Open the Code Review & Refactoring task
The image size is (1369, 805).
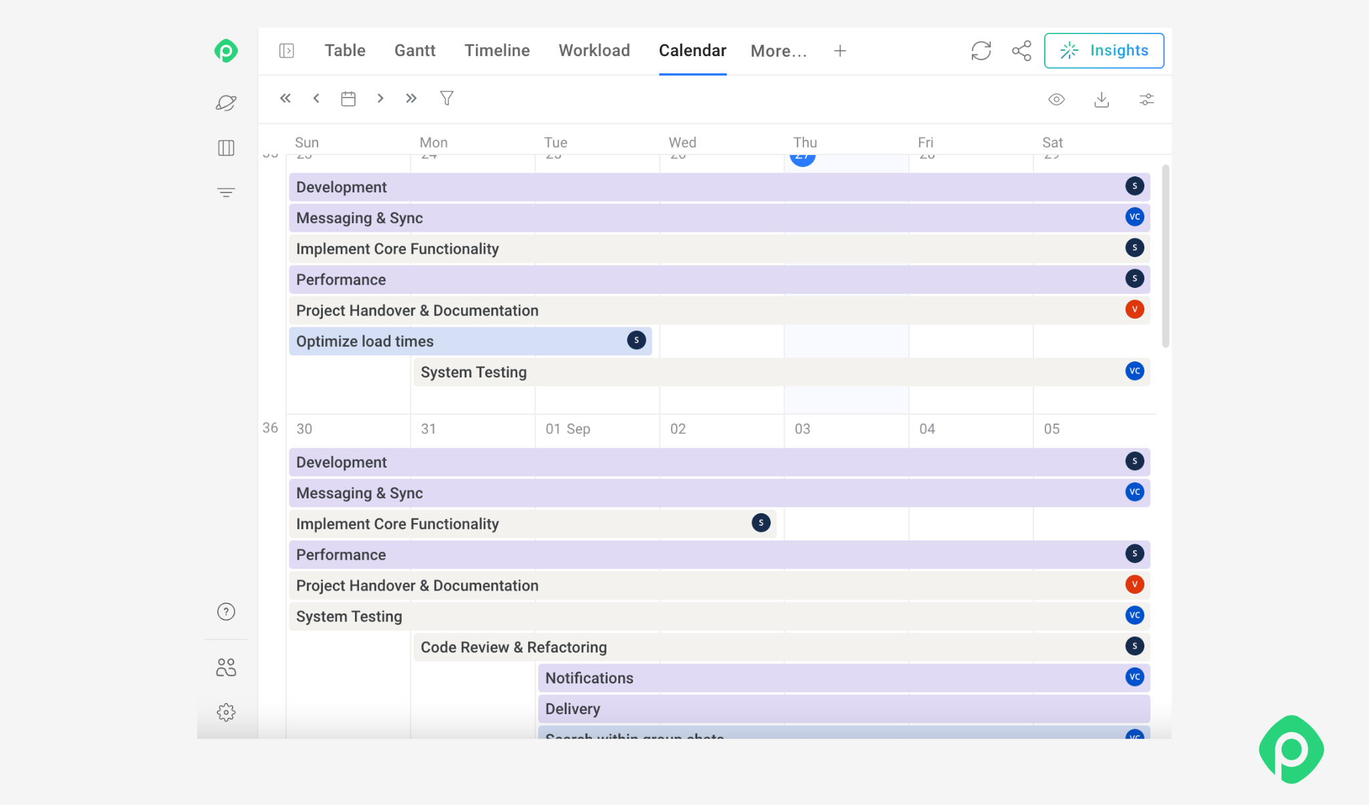tap(782, 647)
